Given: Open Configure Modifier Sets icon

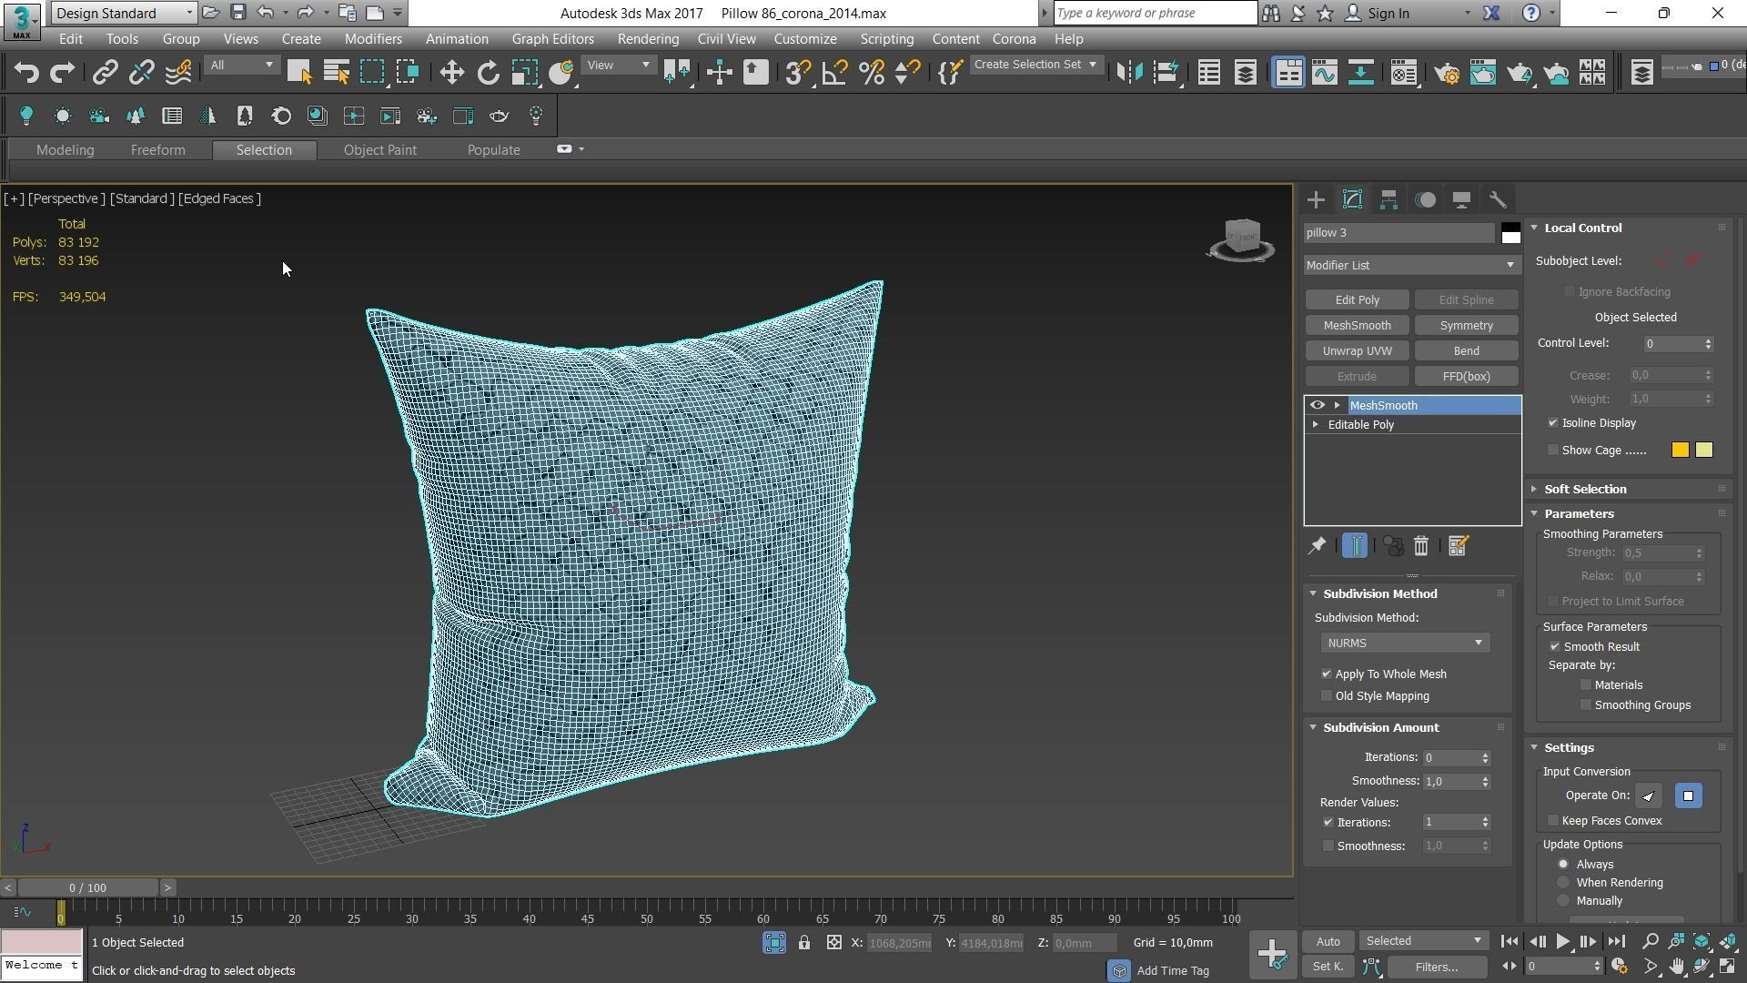Looking at the screenshot, I should [1458, 546].
